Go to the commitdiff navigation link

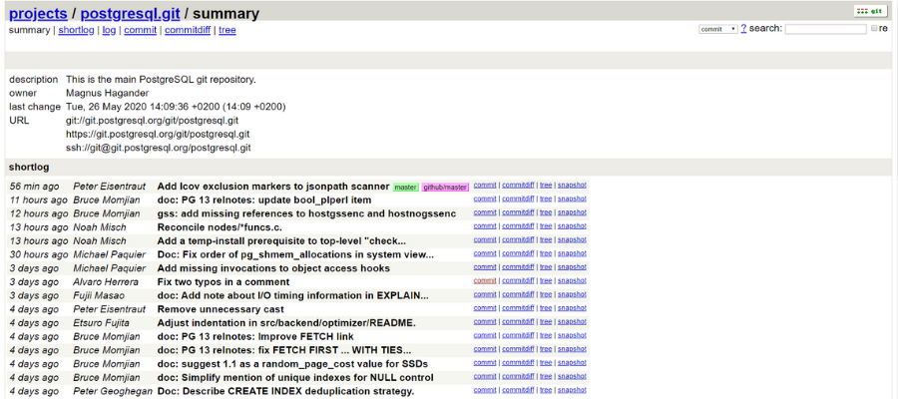(188, 30)
